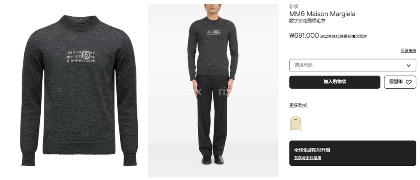Click the ₩691,000 price text
Screen dimensions: 420x180
pos(304,36)
